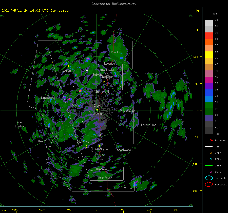Click the Lake Louise label

(x=20, y=124)
